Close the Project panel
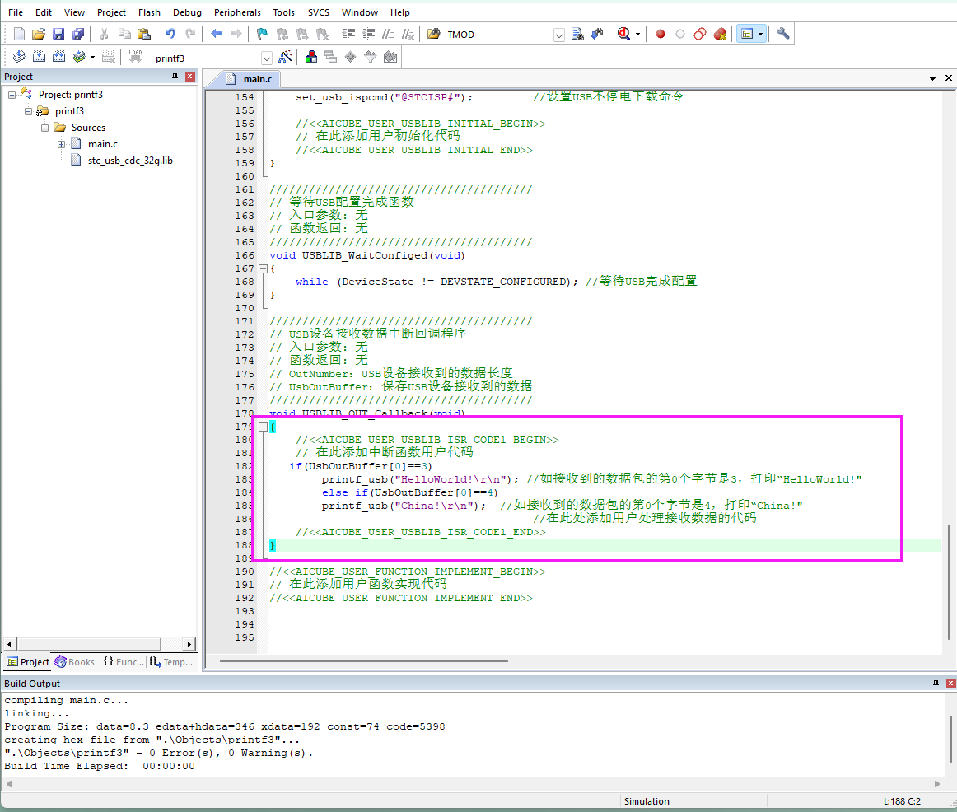Screen dimensions: 957x812 189,77
